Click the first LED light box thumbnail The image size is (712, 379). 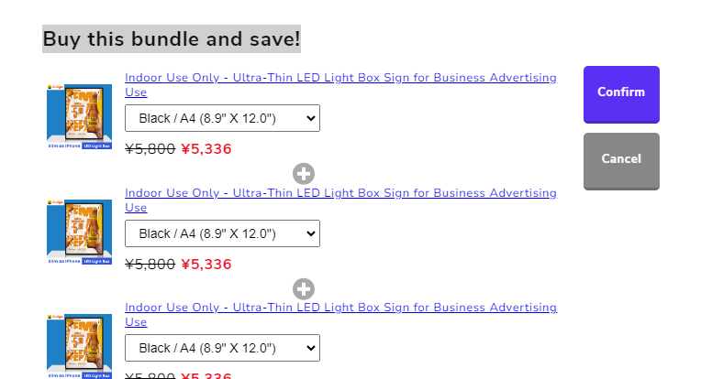coord(79,117)
